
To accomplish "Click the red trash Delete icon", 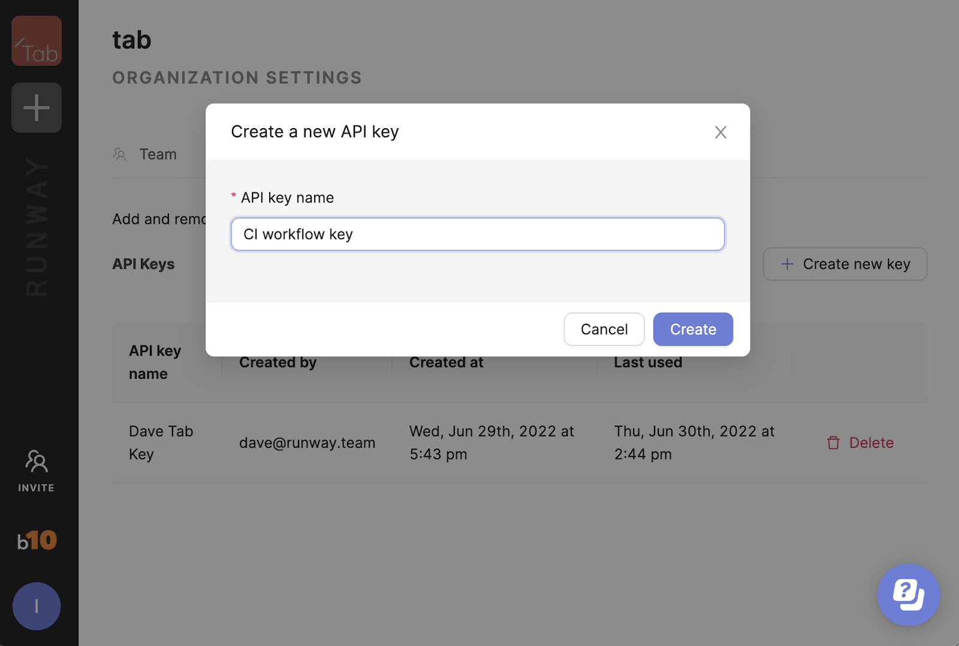I will pos(833,443).
